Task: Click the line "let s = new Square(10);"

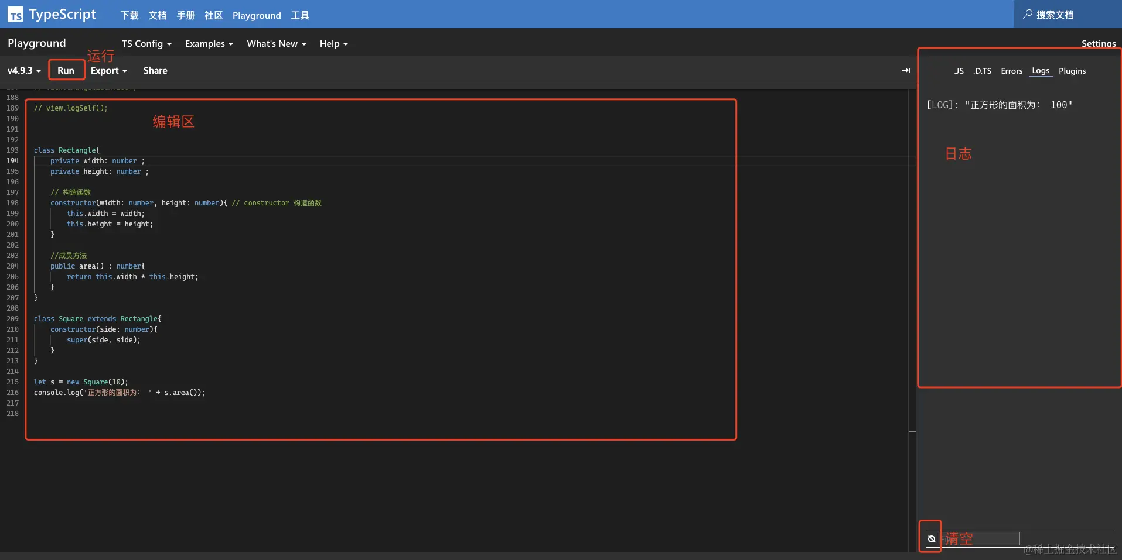Action: (81, 382)
